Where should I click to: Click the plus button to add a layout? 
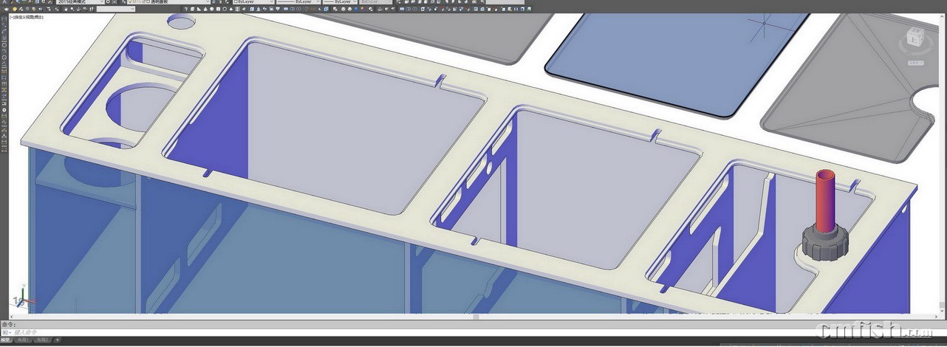tap(58, 340)
